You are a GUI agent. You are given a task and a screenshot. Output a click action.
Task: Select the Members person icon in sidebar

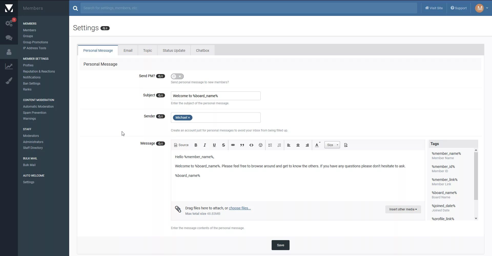pos(9,52)
